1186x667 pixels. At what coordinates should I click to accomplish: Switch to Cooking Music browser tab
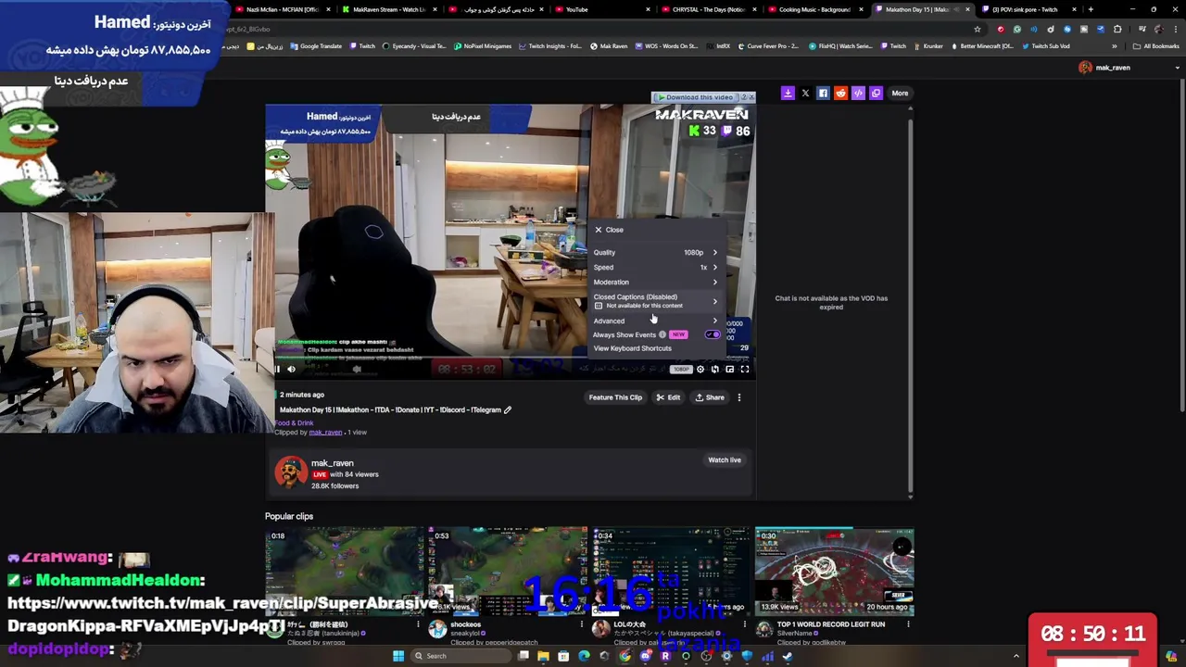click(815, 9)
